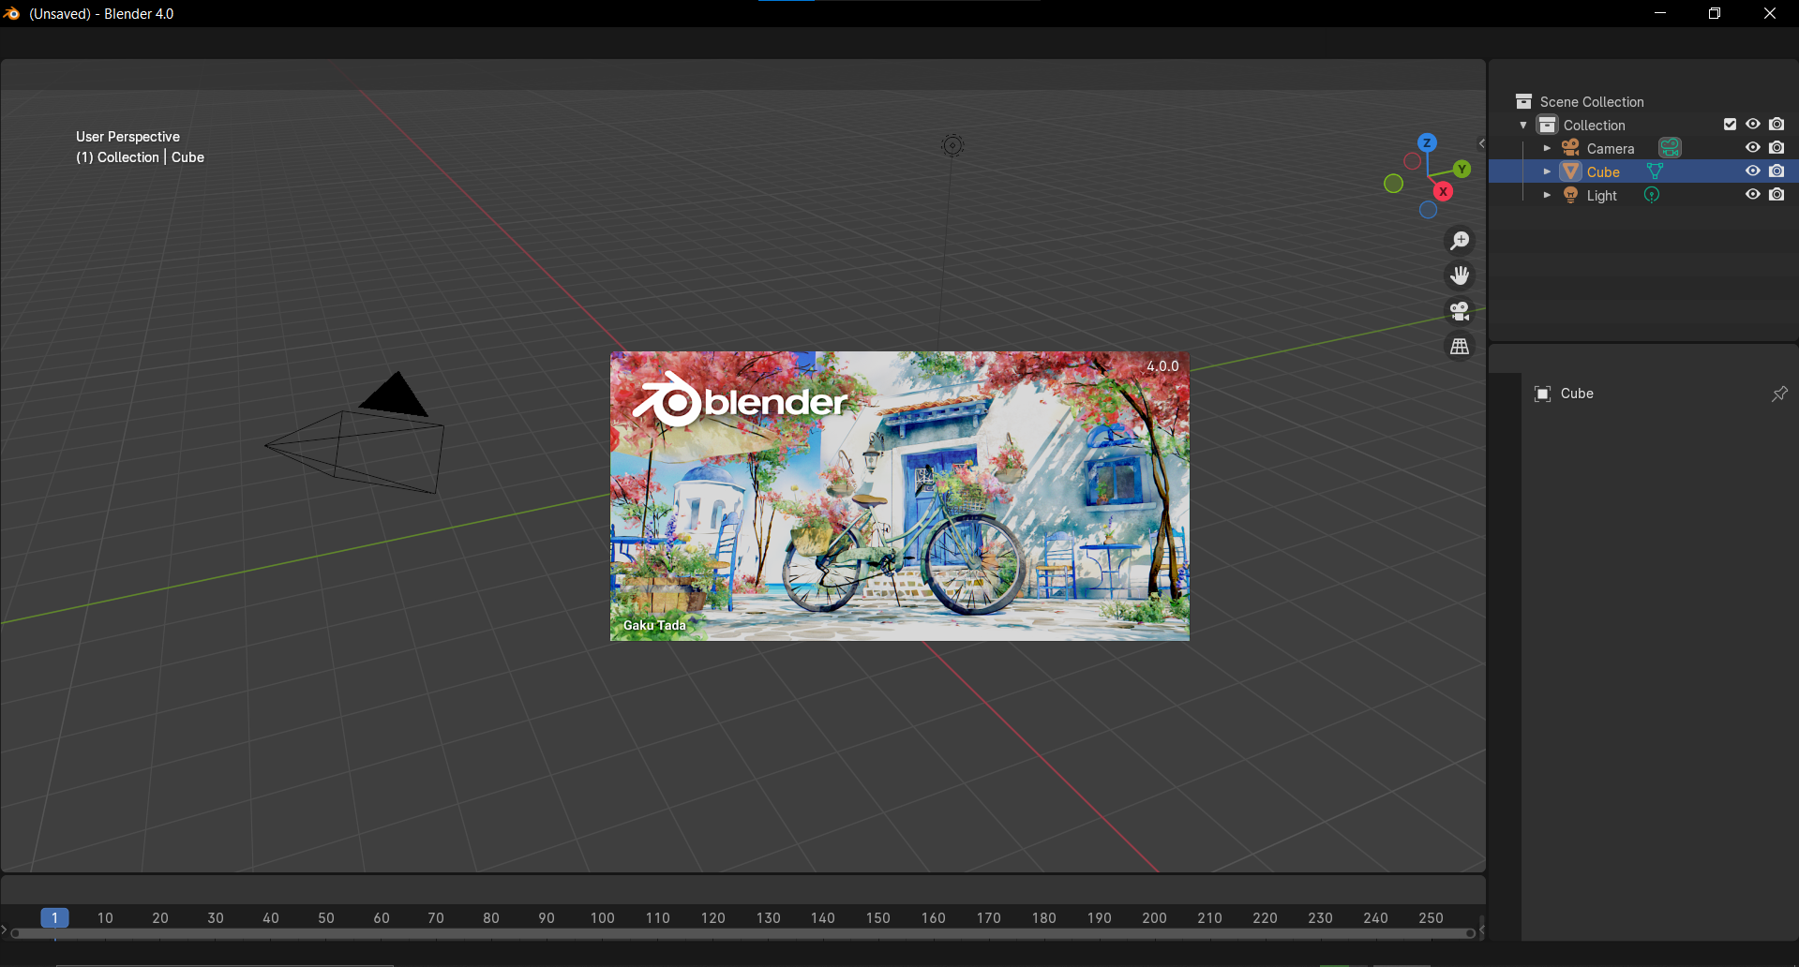The height and width of the screenshot is (967, 1799).
Task: Hide the Light with its eye icon
Action: pos(1752,194)
